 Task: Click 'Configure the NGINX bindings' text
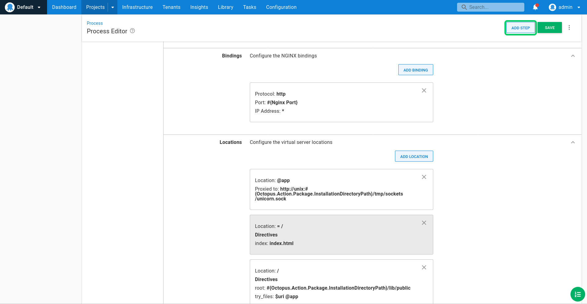(283, 56)
